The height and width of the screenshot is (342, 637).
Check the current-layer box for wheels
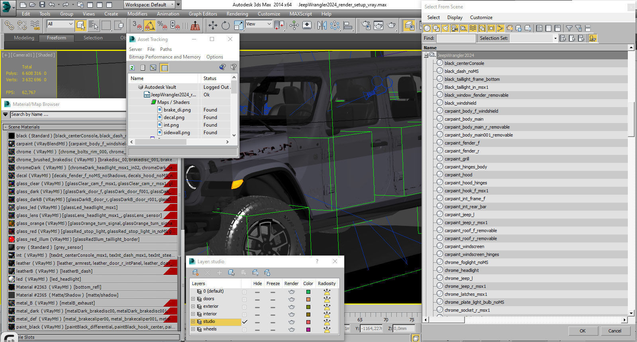click(244, 330)
